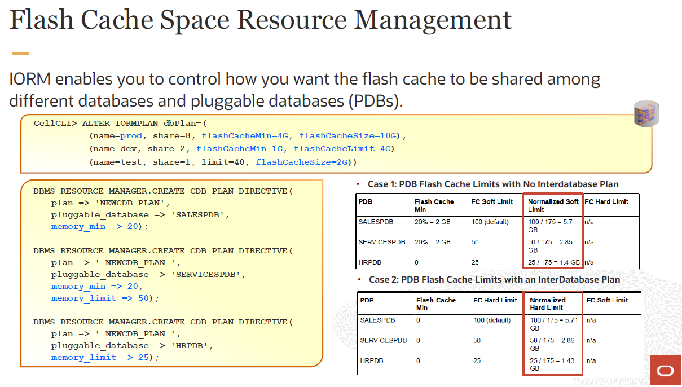Click 'Flash Cache Min' header in Case 2 table
The width and height of the screenshot is (682, 387).
pos(436,304)
